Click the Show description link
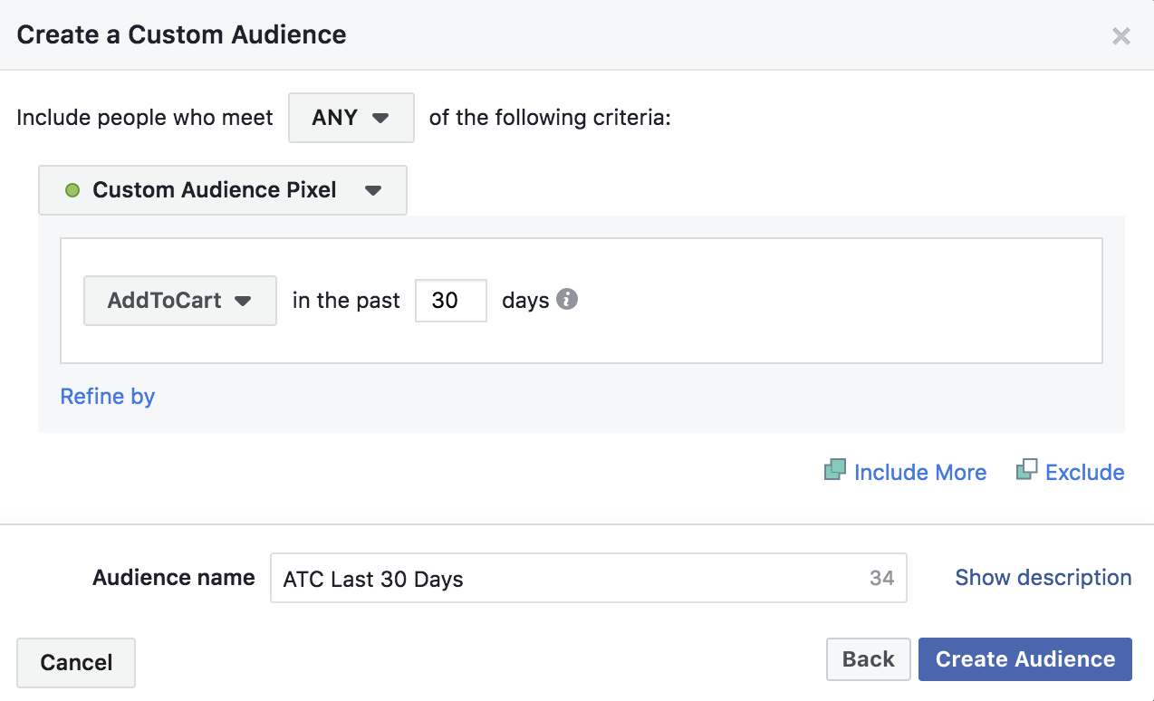The image size is (1154, 701). [1043, 578]
